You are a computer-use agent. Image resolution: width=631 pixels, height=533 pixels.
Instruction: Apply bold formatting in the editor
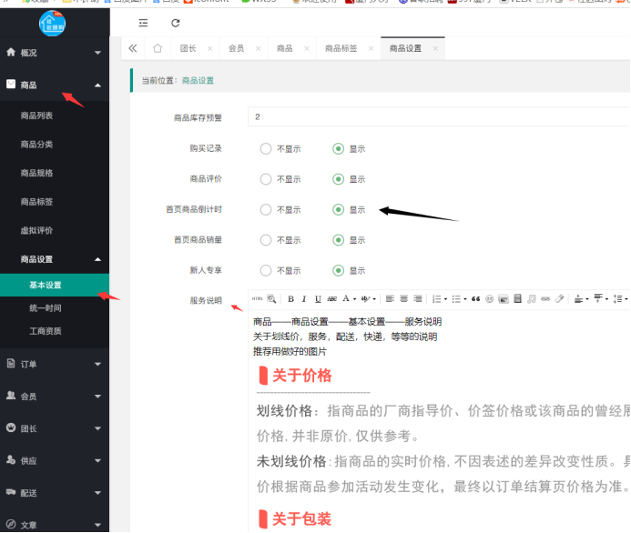(290, 298)
